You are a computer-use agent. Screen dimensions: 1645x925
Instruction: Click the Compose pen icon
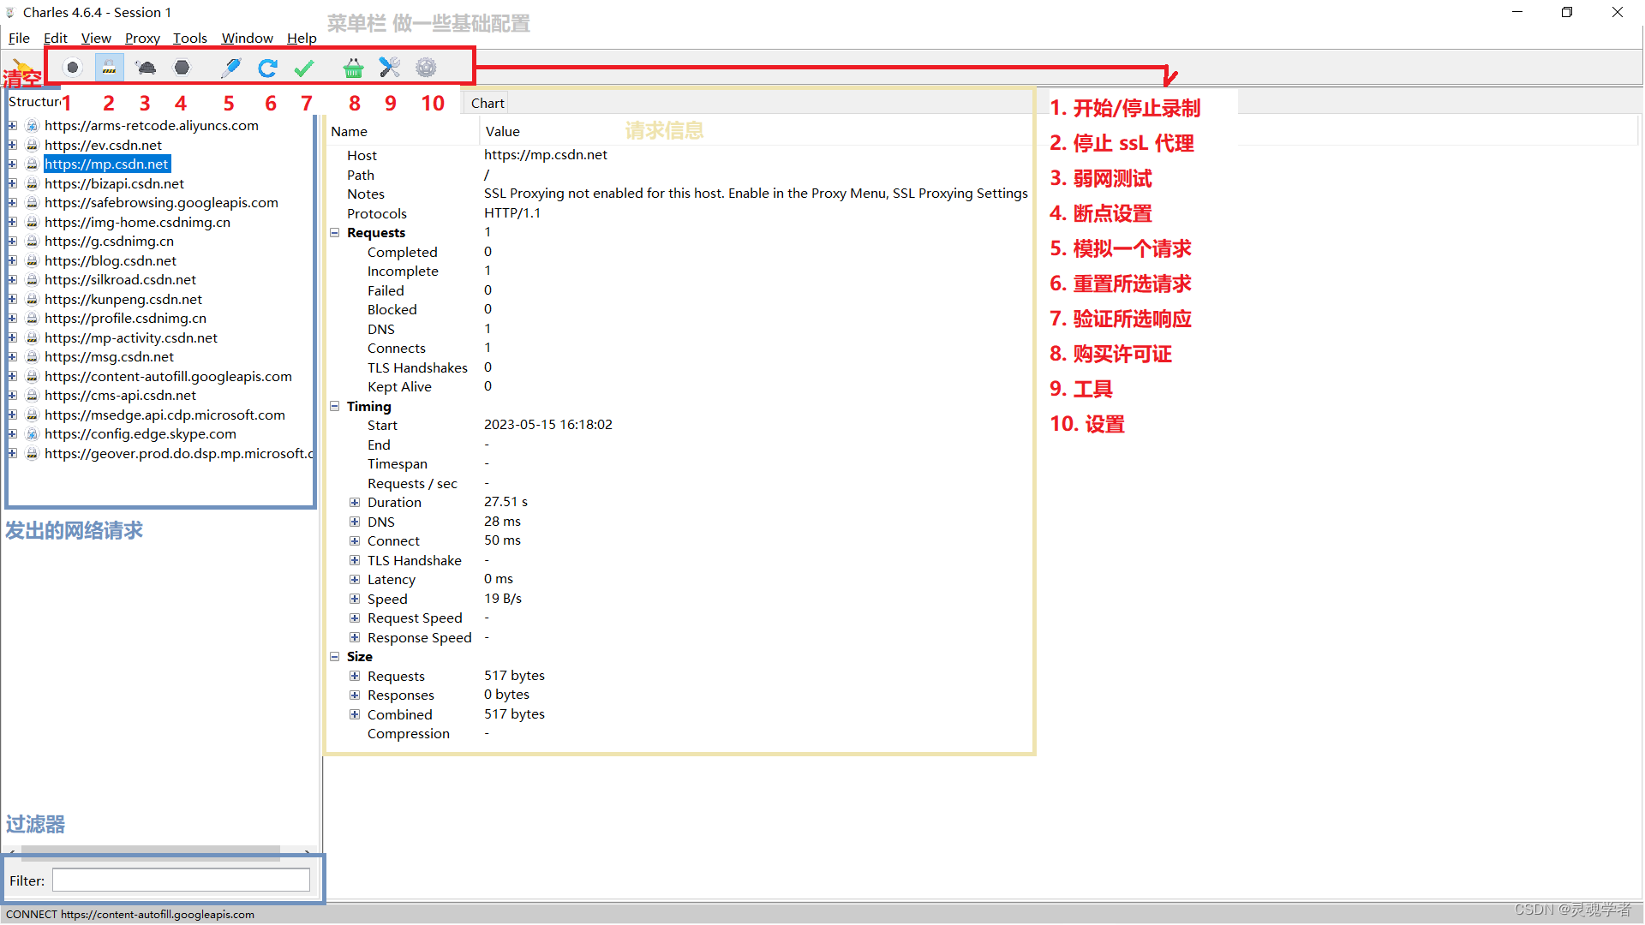pyautogui.click(x=230, y=68)
